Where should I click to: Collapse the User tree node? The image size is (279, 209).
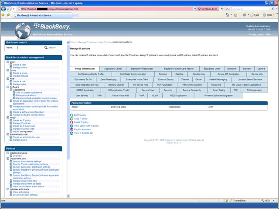point(8,62)
